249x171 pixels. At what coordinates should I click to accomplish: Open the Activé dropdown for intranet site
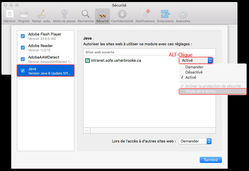click(196, 60)
